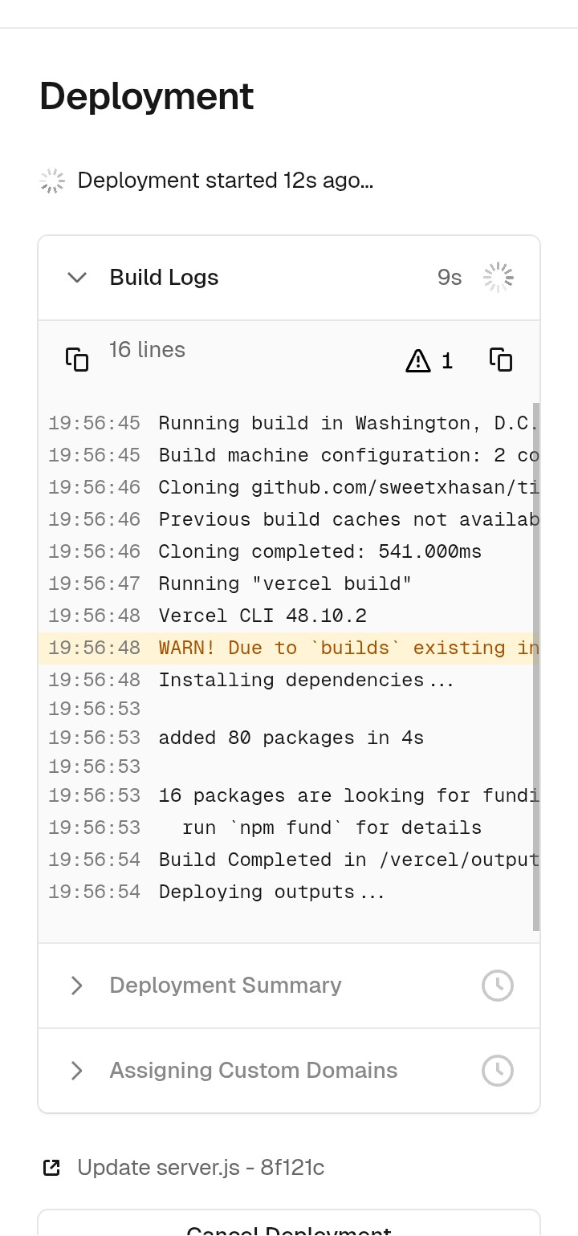Click the right-side copy logs icon

pyautogui.click(x=501, y=360)
